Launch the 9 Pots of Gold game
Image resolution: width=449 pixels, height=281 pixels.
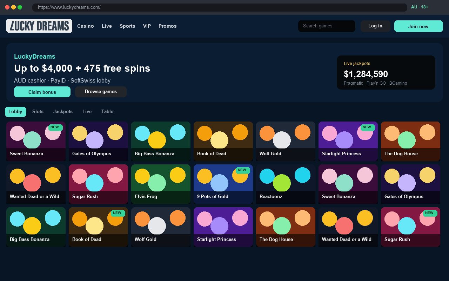point(223,184)
